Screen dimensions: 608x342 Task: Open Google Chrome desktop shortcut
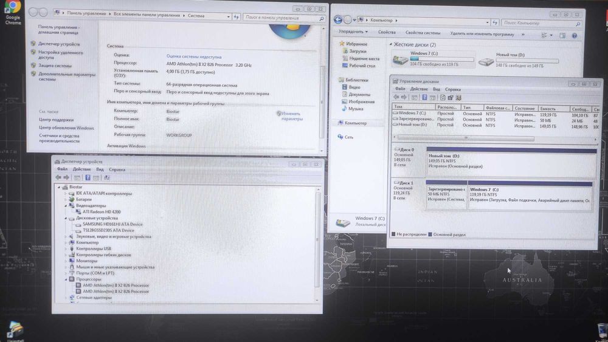[13, 12]
